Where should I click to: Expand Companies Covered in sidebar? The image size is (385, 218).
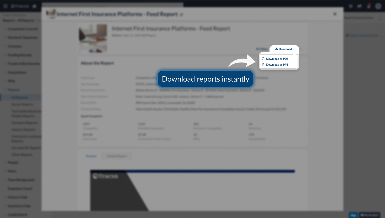23,29
